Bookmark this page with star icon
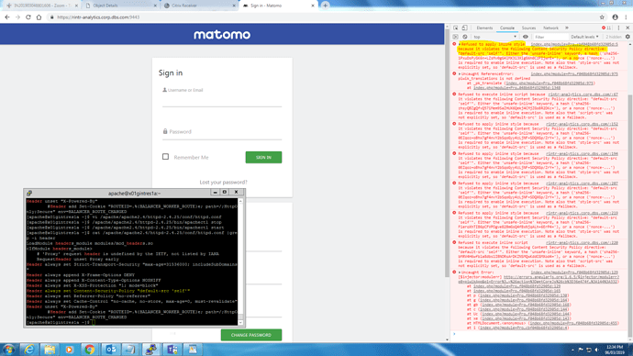 tap(602, 17)
